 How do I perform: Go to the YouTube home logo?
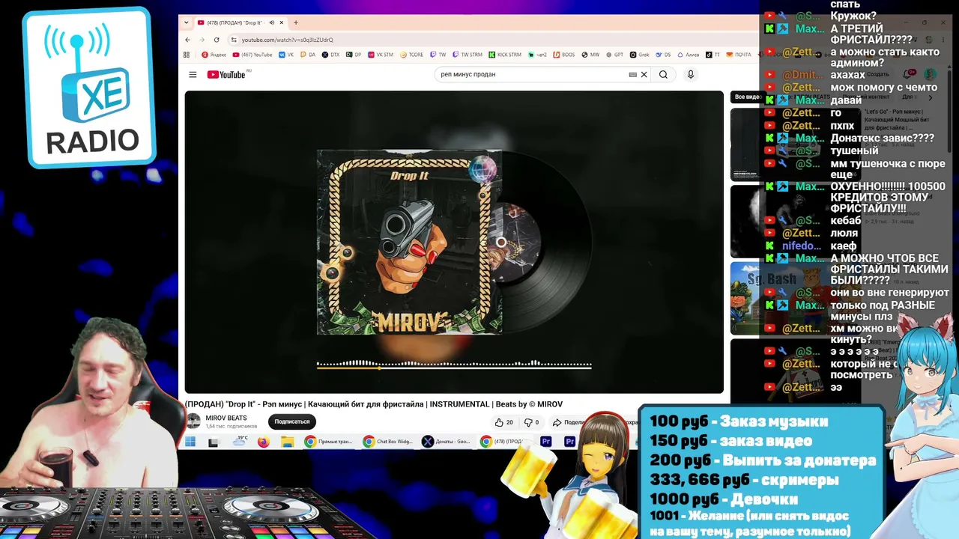click(226, 75)
